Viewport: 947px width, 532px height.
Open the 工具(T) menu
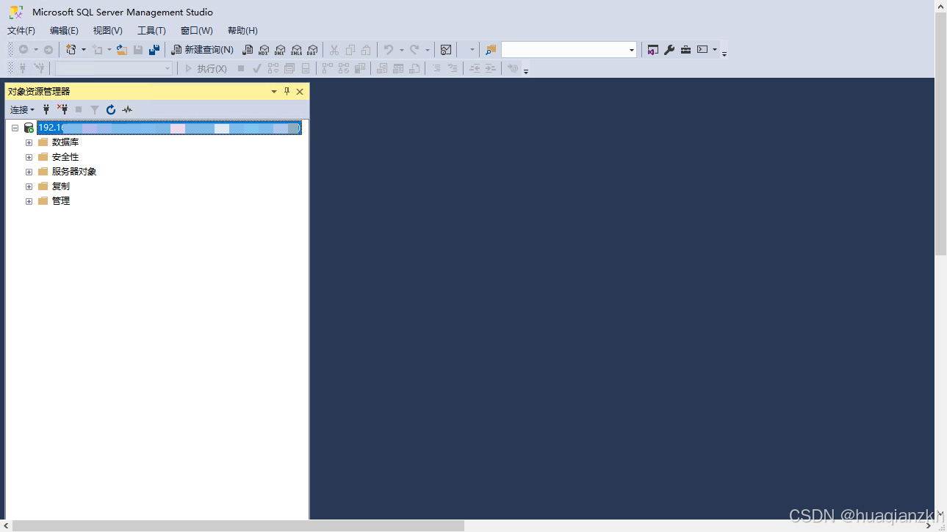point(151,31)
